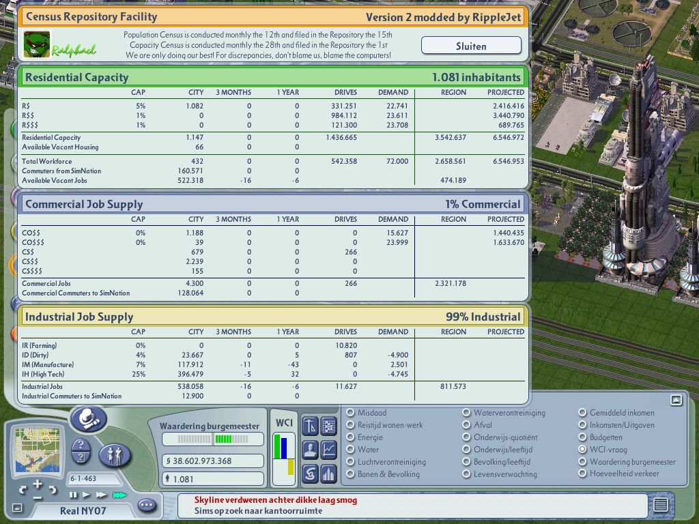
Task: Select the Levensverwachting radio button
Action: coord(466,474)
